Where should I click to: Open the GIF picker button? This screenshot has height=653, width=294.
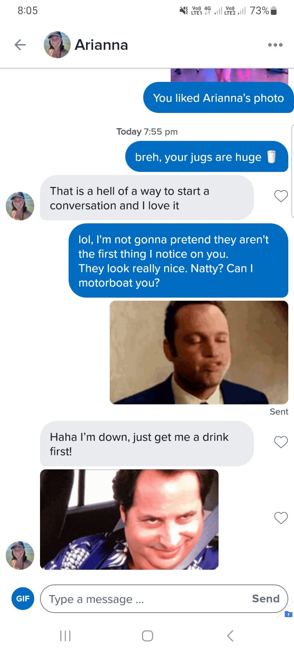[x=23, y=598]
